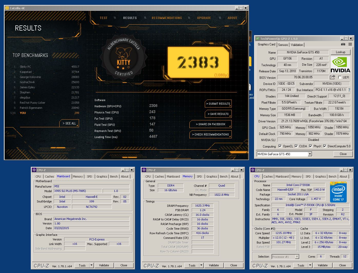
Task: Click the title bar icon of CPU-Z Mainboard window
Action: click(x=34, y=170)
